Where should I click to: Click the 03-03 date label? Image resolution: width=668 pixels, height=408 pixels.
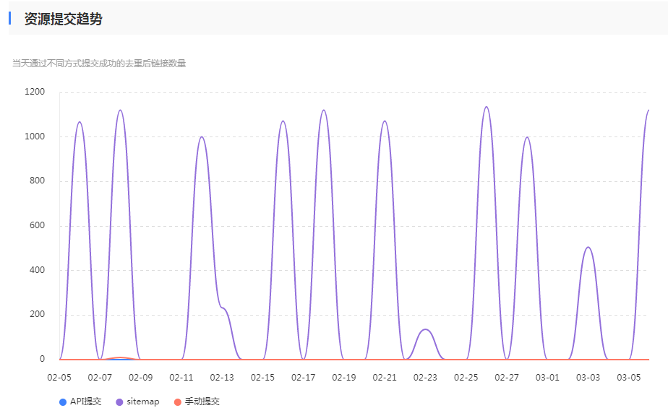point(588,378)
